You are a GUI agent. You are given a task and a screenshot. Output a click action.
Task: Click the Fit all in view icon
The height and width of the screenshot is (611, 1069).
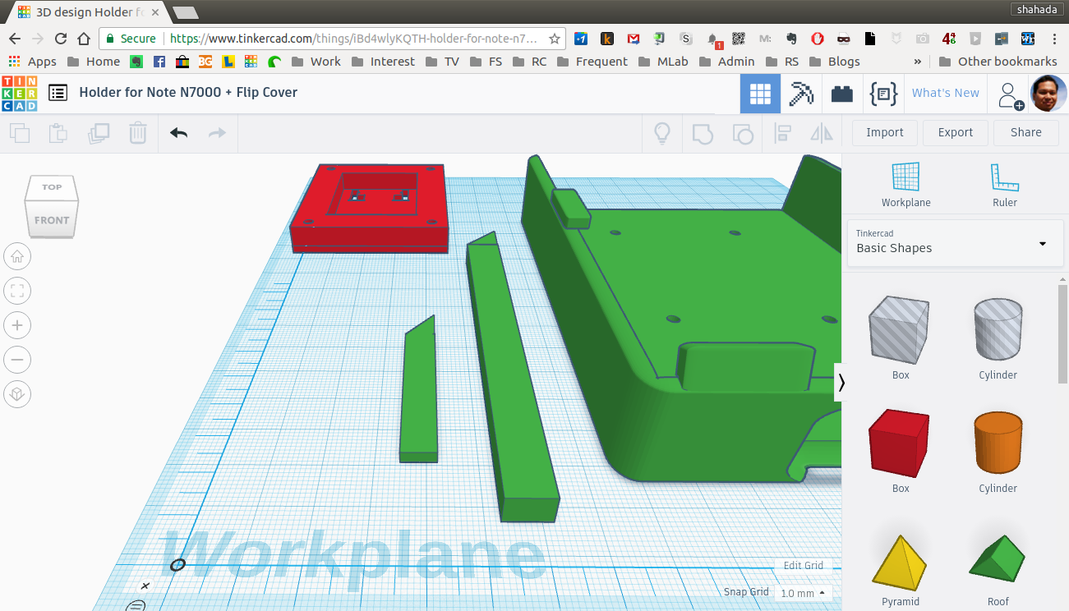click(x=17, y=291)
